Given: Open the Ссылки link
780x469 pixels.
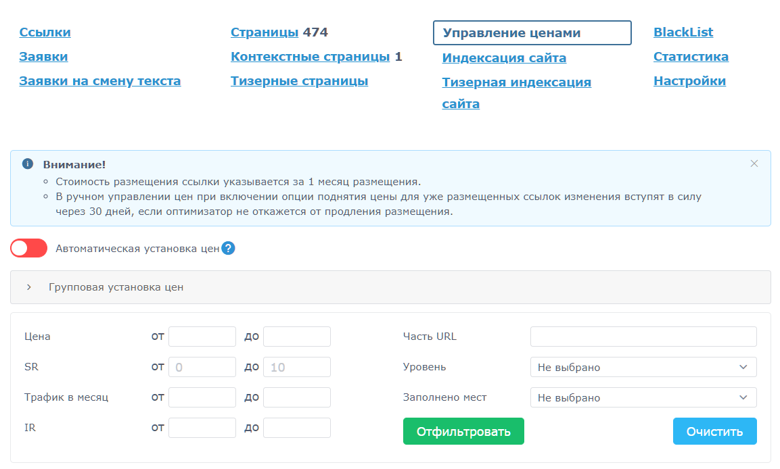Looking at the screenshot, I should [x=45, y=32].
